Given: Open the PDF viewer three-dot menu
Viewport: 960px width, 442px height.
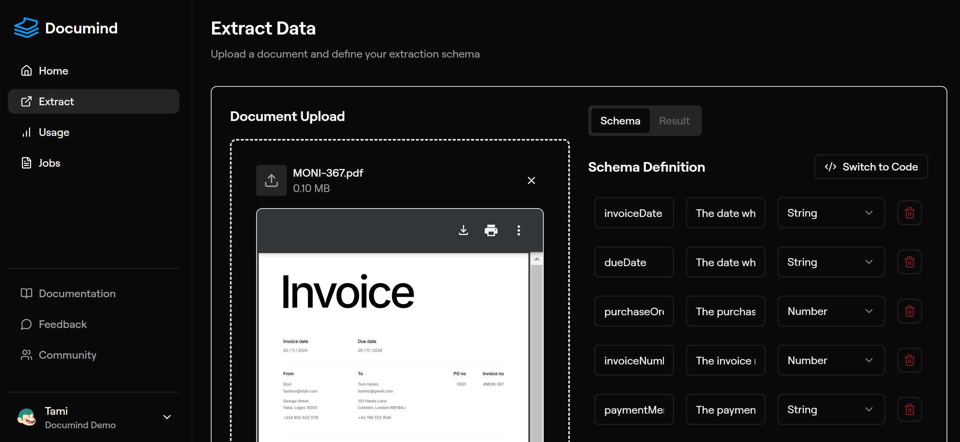Looking at the screenshot, I should (518, 230).
